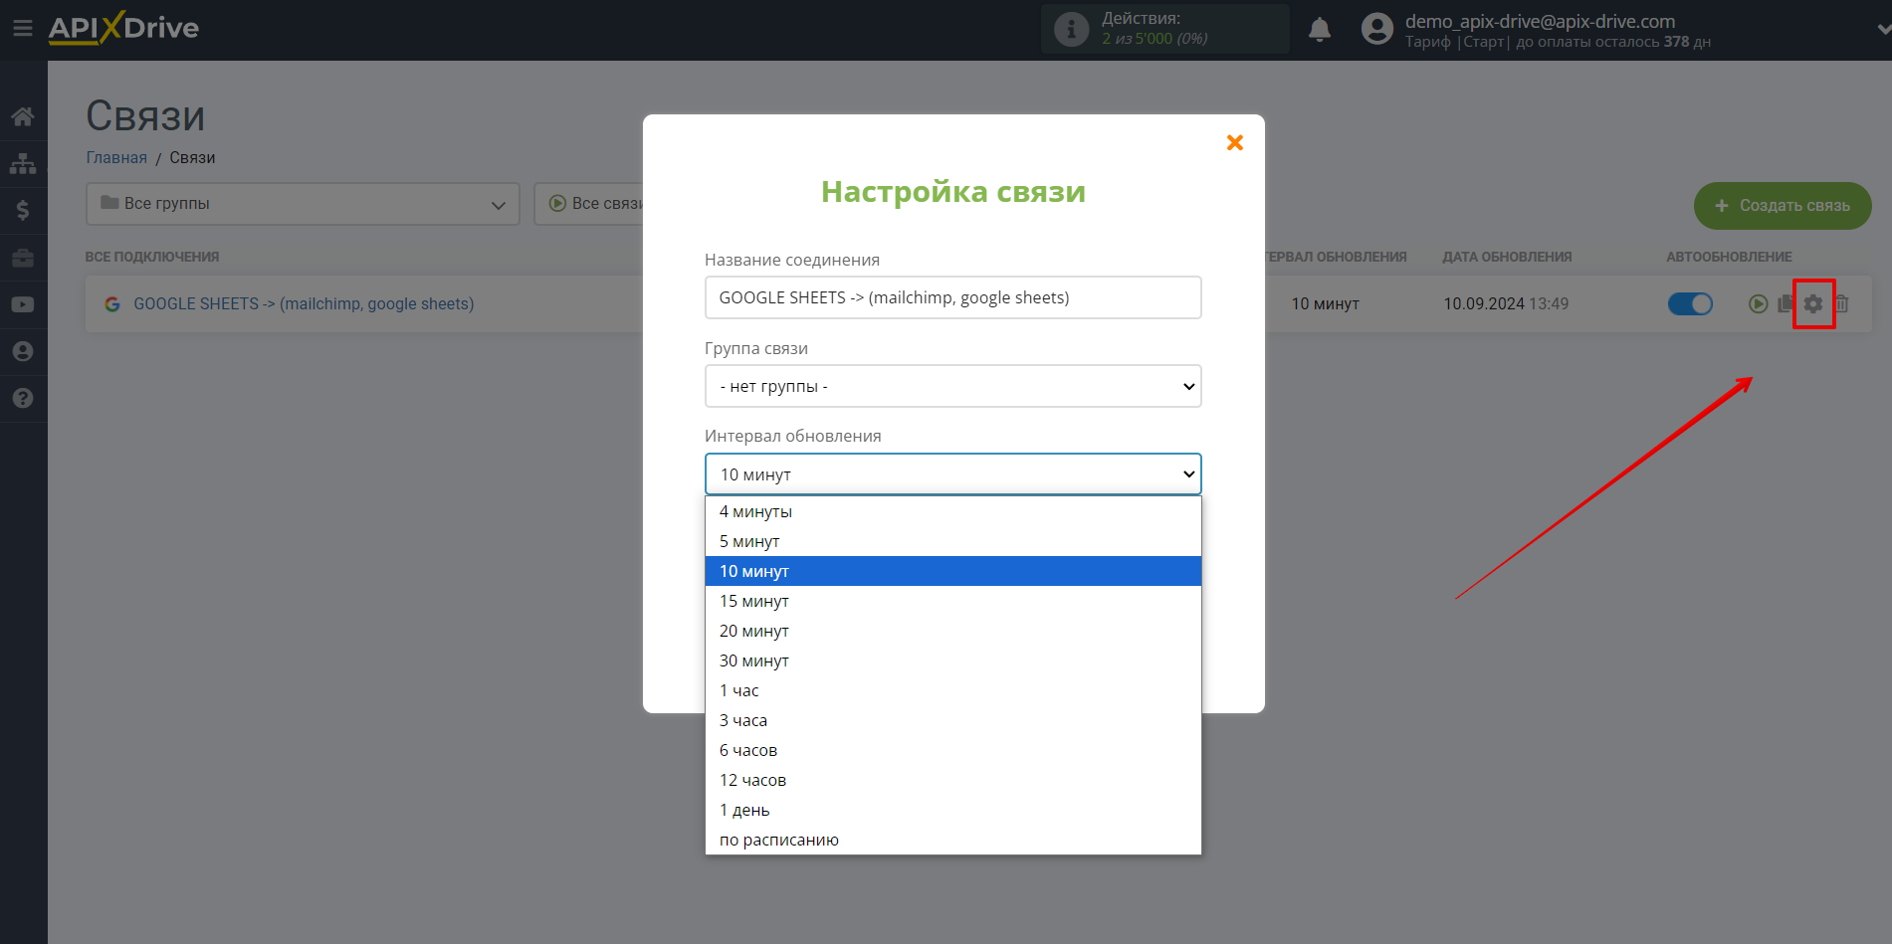Click the Google icon in connection row
The image size is (1892, 944).
click(112, 303)
